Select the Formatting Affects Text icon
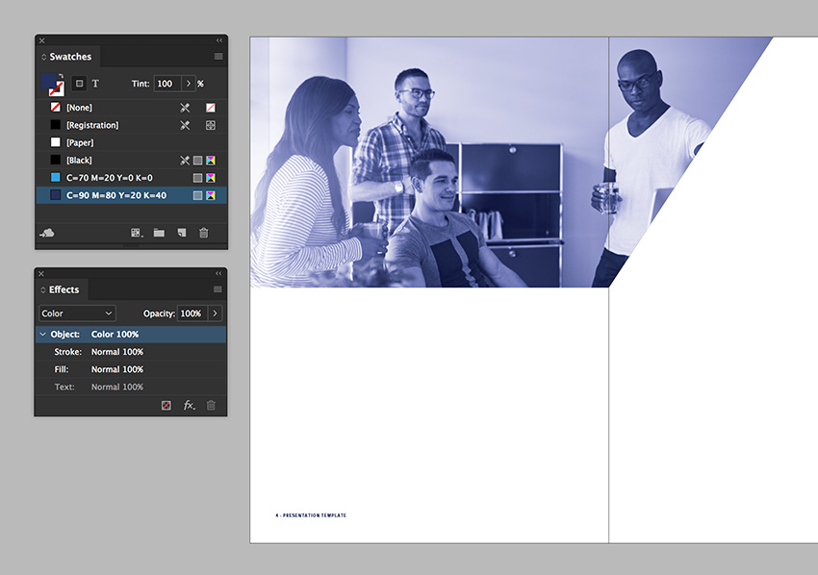This screenshot has width=818, height=575. [x=95, y=84]
